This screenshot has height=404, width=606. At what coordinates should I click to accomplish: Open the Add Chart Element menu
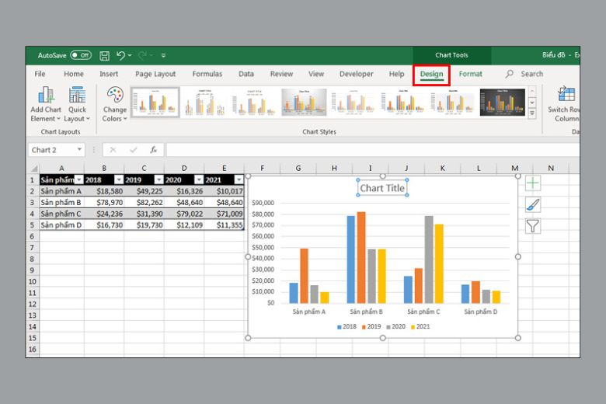tap(46, 104)
